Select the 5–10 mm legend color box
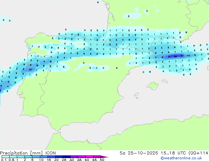The width and height of the screenshot is (209, 161). pos(36,157)
